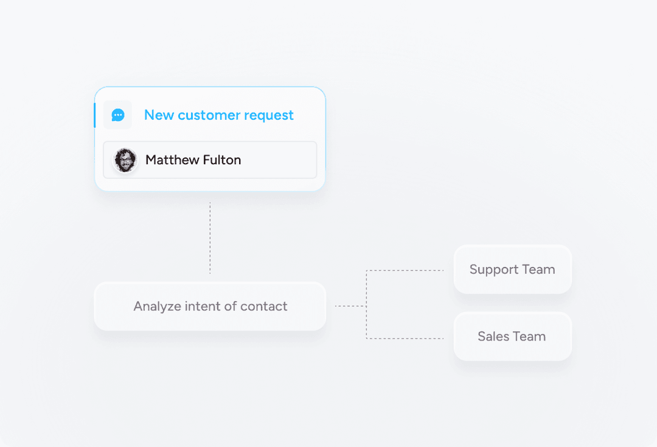Click the blue accent bar on request card
657x447 pixels.
click(95, 115)
